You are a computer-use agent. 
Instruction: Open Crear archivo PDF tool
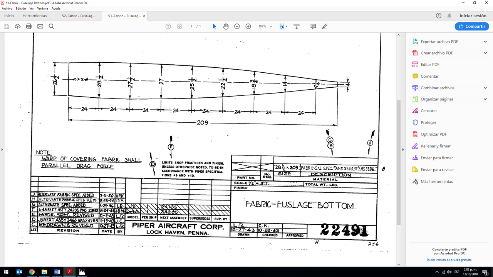pyautogui.click(x=437, y=53)
